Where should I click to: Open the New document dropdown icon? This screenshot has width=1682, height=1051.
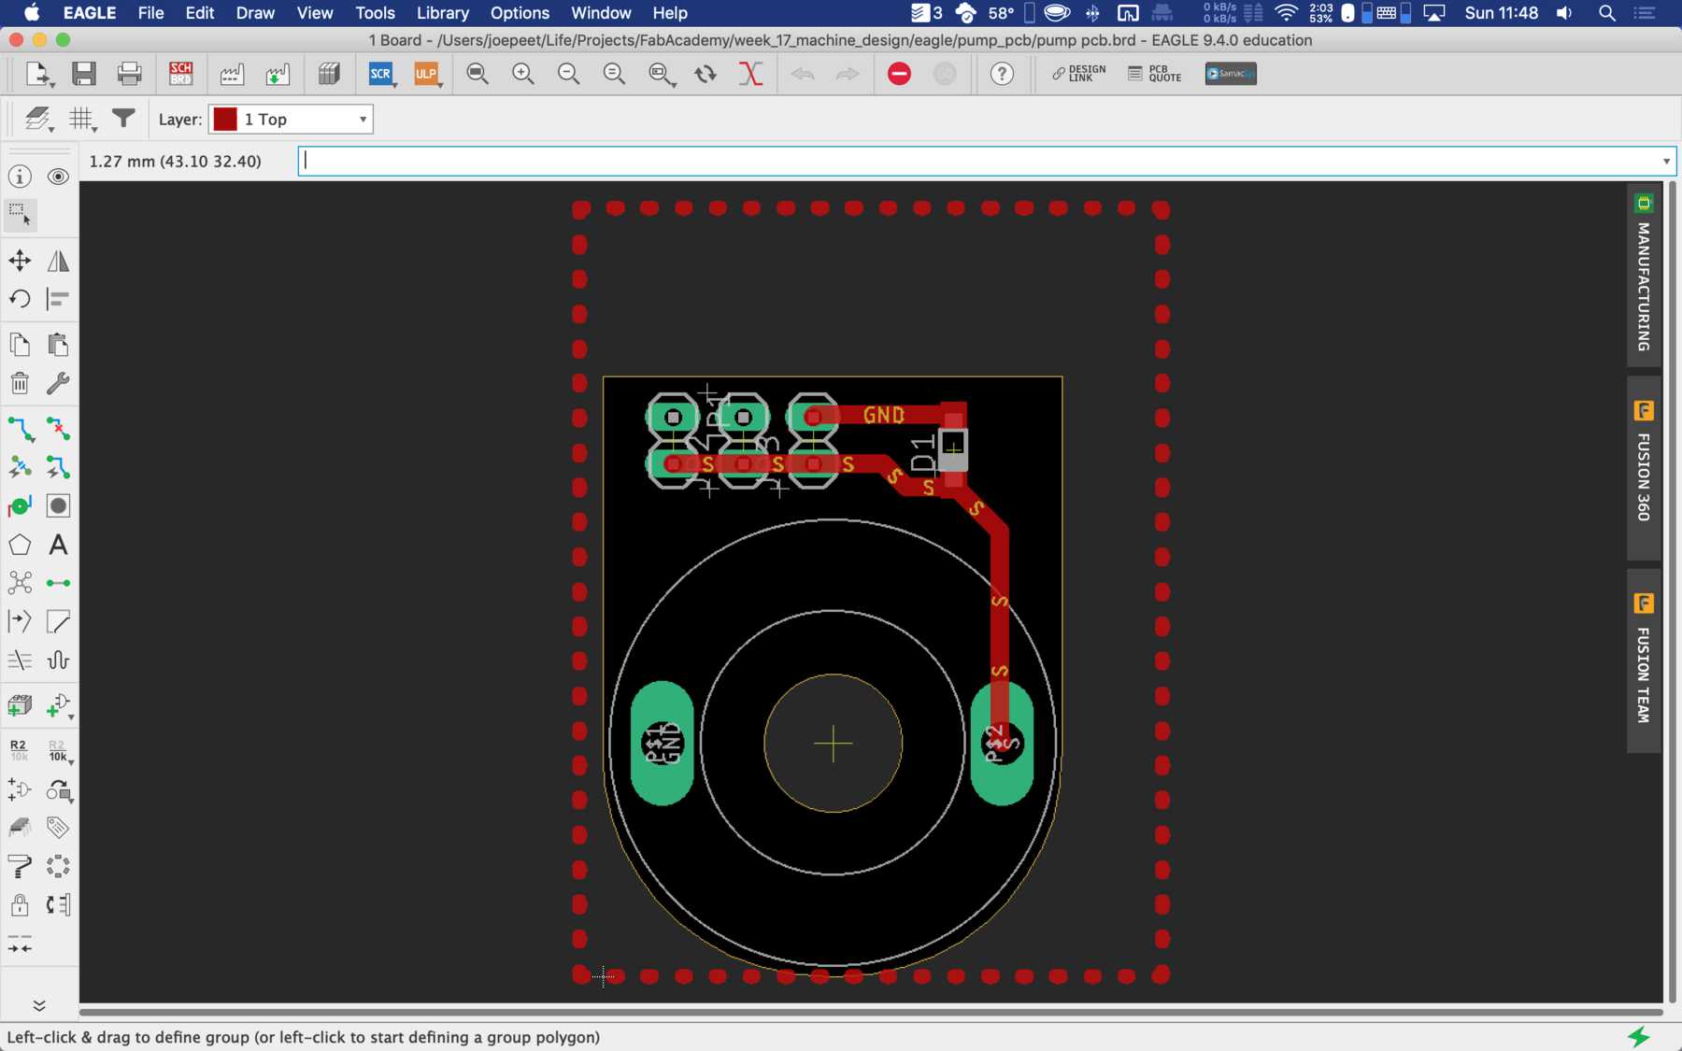(39, 74)
